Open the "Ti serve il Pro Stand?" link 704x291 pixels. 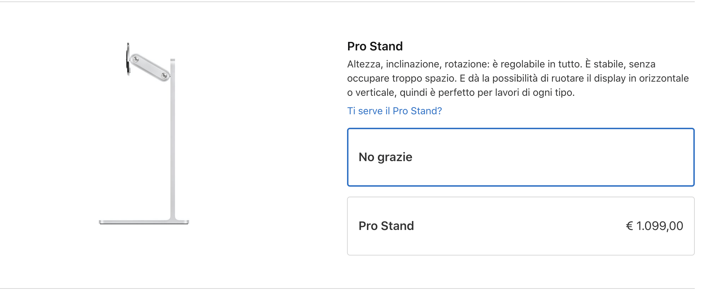[x=394, y=111]
